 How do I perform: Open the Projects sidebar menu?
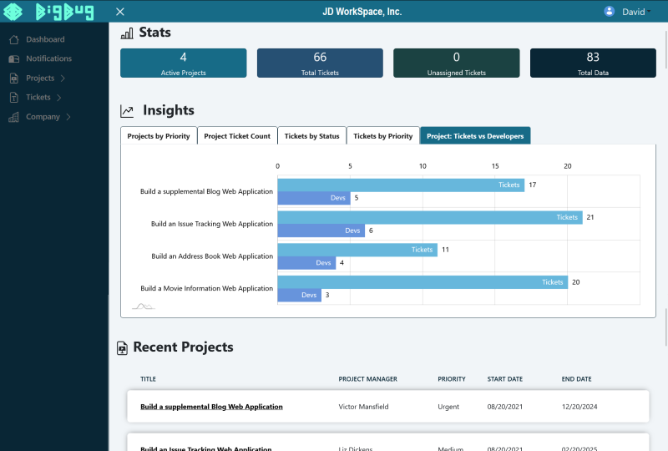coord(40,78)
